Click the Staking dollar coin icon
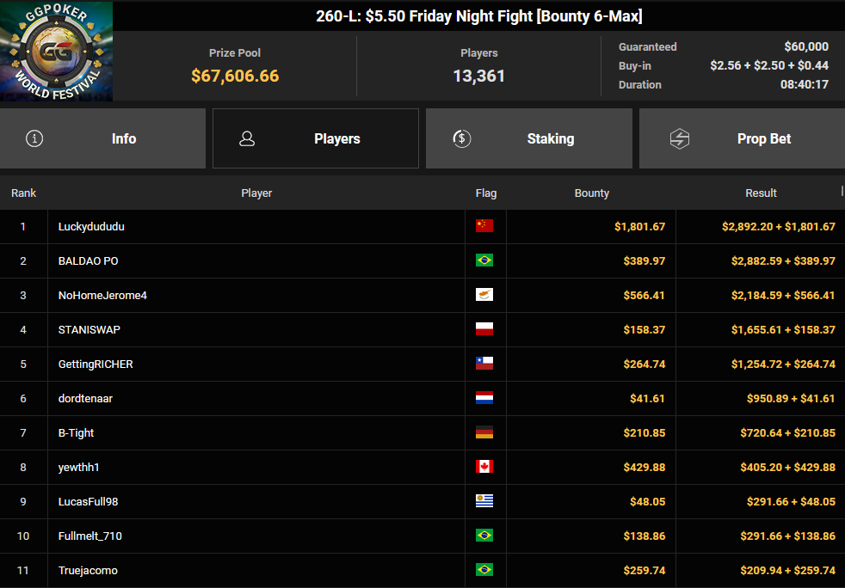This screenshot has height=588, width=845. tap(462, 138)
